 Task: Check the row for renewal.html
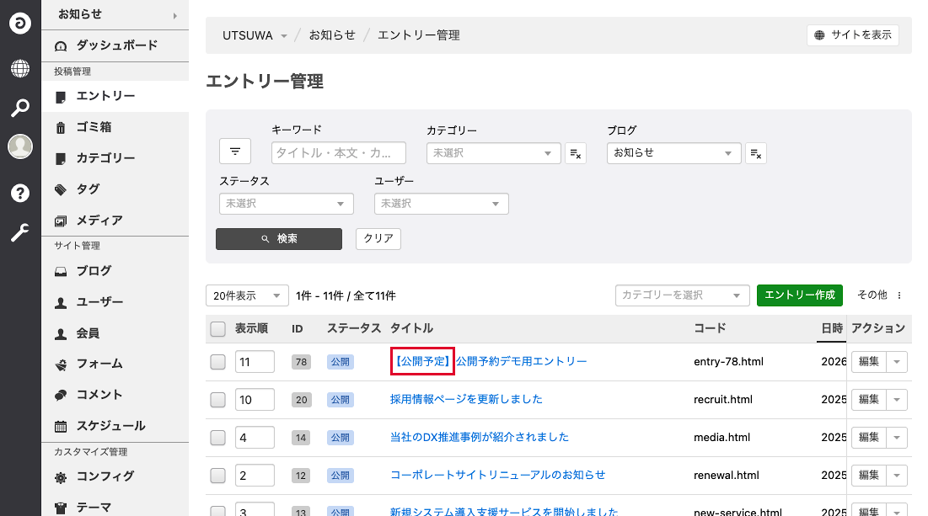[217, 476]
